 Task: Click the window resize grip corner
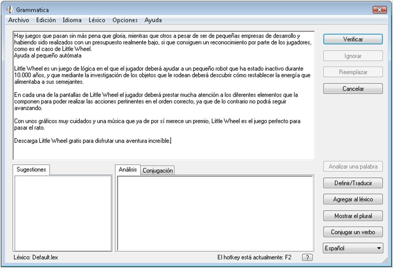pyautogui.click(x=385, y=261)
